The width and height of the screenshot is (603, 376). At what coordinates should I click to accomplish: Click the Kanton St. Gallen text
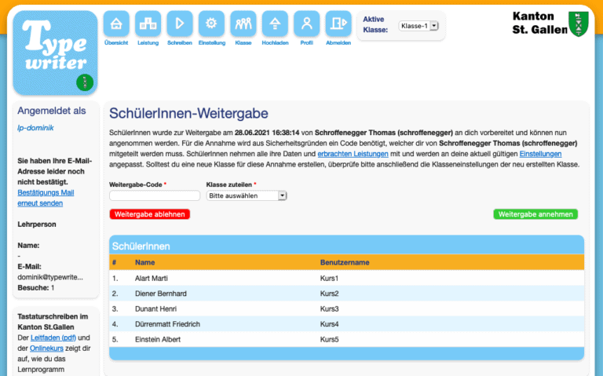point(539,23)
